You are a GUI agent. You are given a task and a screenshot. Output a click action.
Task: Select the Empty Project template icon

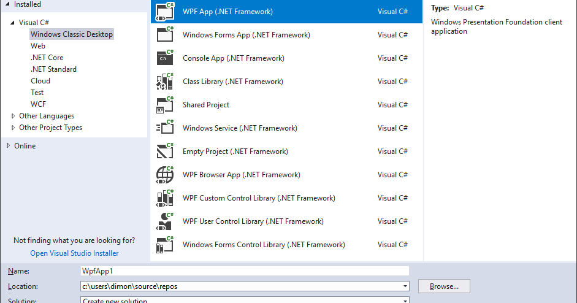165,151
